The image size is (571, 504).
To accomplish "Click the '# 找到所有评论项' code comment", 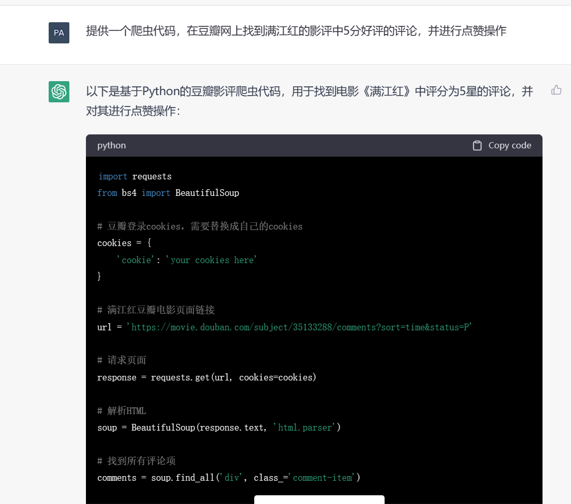I will [137, 461].
